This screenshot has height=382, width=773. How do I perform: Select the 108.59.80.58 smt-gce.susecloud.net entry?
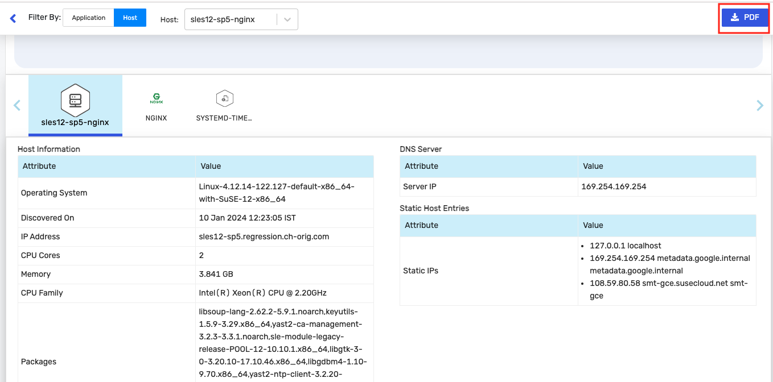click(x=668, y=289)
